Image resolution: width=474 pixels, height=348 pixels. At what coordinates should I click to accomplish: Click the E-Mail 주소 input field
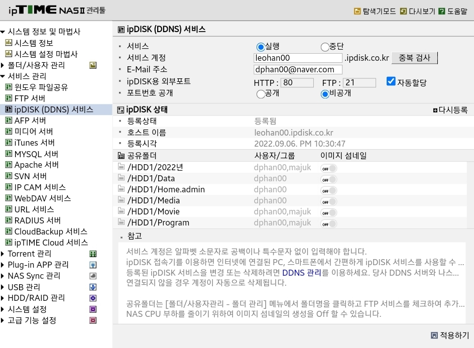(298, 69)
